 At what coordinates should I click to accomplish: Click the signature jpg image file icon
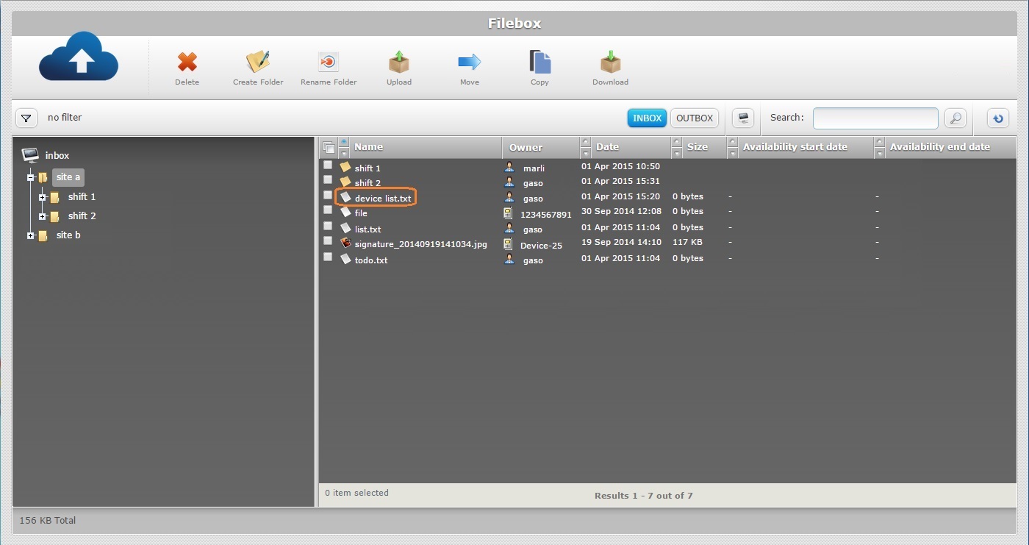click(x=345, y=243)
